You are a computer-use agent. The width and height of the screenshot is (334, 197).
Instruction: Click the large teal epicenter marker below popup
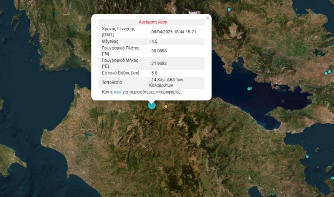tap(151, 105)
